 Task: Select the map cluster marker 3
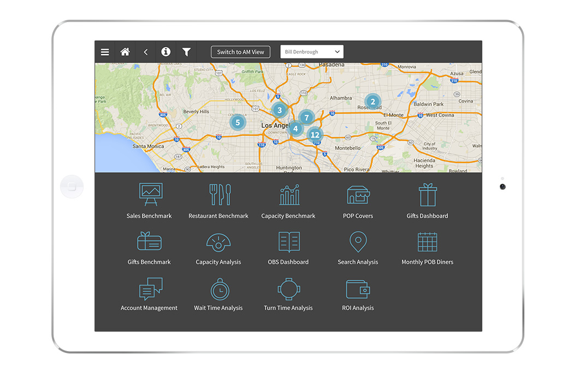(x=280, y=110)
